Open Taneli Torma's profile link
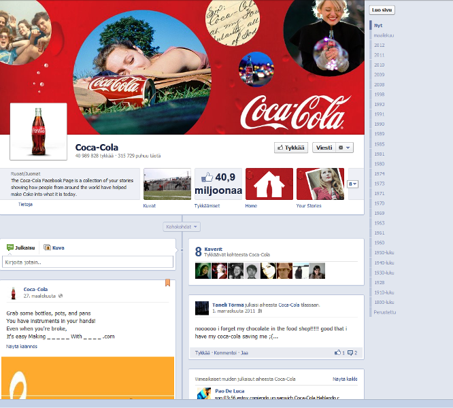Image resolution: width=453 pixels, height=408 pixels. 228,305
